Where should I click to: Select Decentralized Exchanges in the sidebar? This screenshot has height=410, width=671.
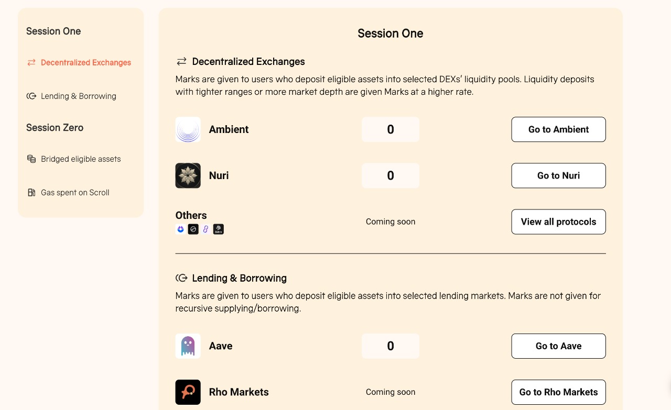click(79, 62)
